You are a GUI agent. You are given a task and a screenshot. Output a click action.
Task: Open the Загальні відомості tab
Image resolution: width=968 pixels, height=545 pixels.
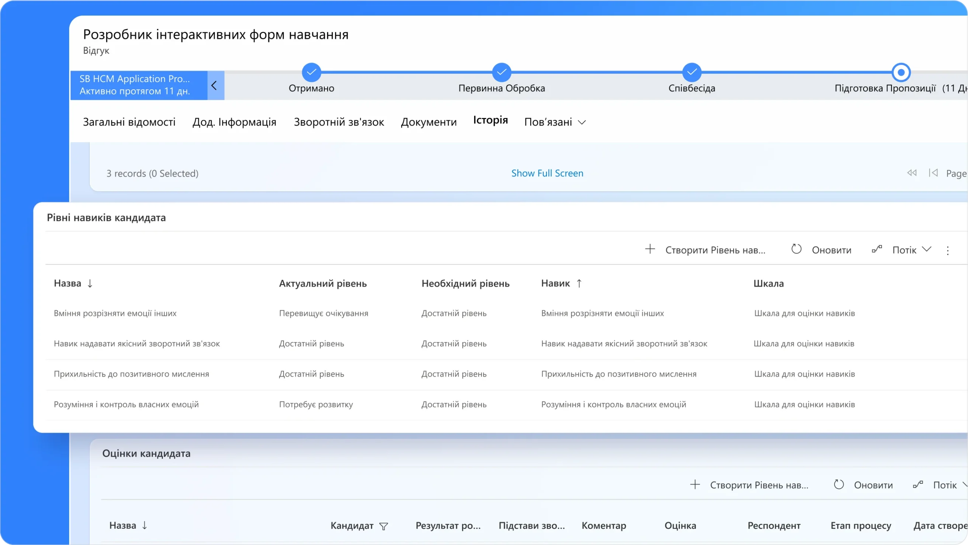(x=129, y=122)
